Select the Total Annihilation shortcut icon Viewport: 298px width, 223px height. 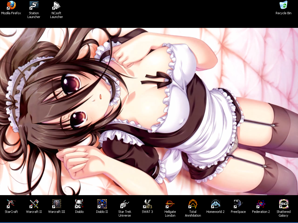(x=193, y=204)
